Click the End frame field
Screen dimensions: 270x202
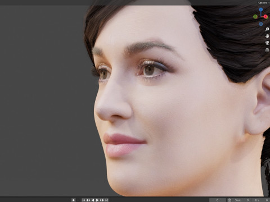coord(261,200)
